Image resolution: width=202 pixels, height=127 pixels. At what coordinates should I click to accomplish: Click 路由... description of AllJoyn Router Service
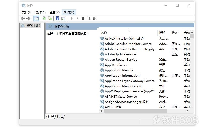point(163,59)
